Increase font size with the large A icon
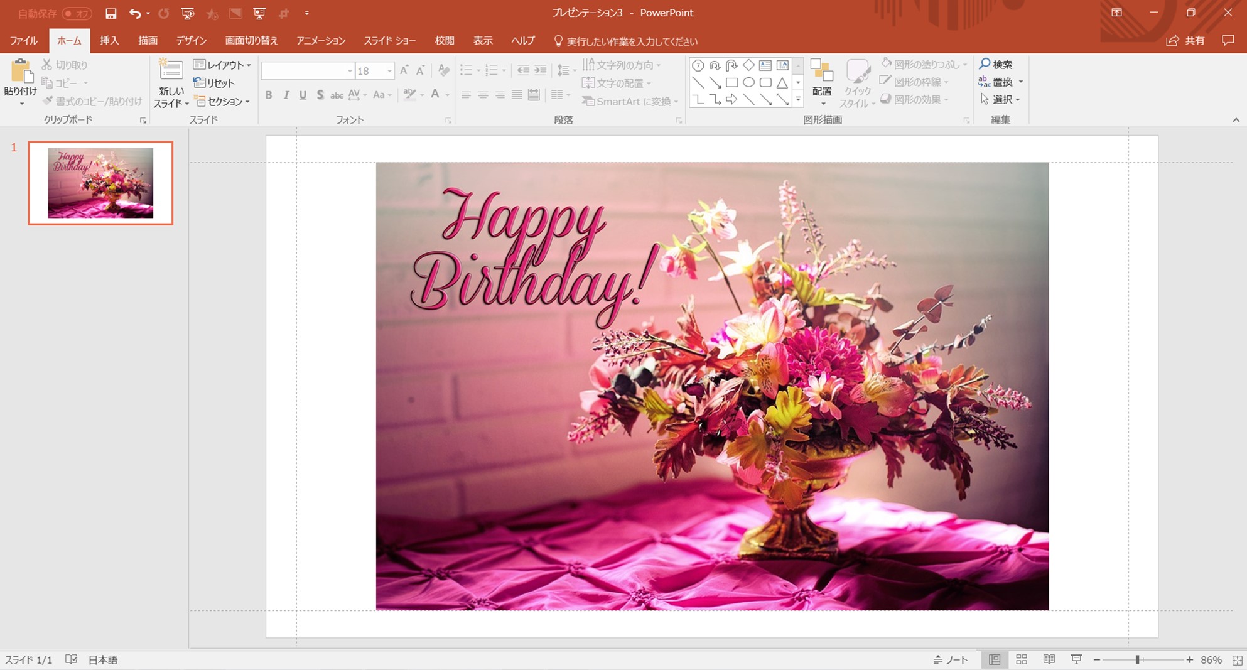The height and width of the screenshot is (670, 1247). tap(404, 70)
